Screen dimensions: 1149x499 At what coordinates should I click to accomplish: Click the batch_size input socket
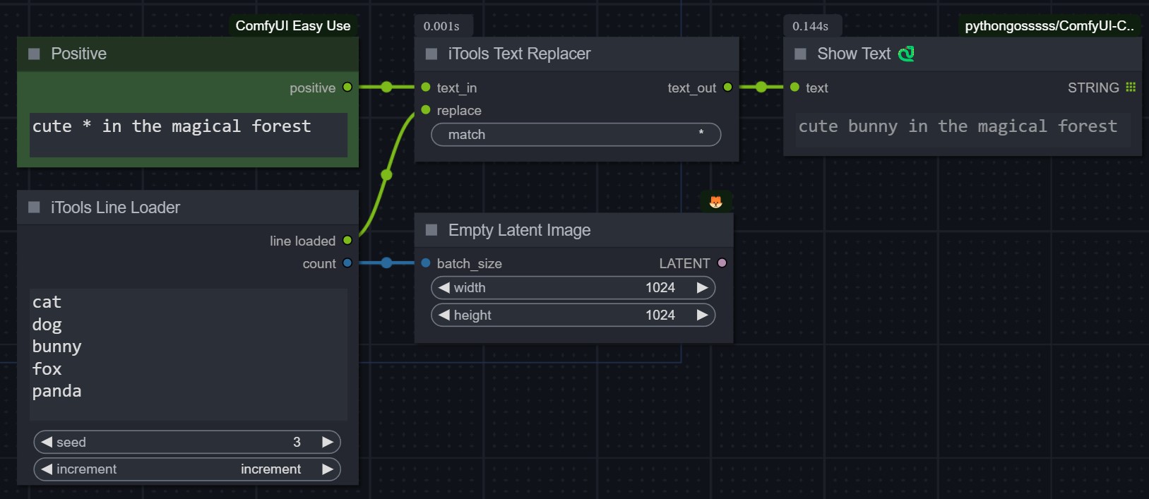(x=426, y=263)
